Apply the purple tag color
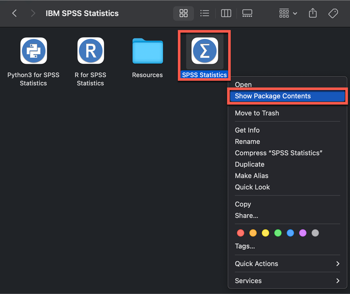Viewport: 350px width, 294px height. [x=303, y=233]
